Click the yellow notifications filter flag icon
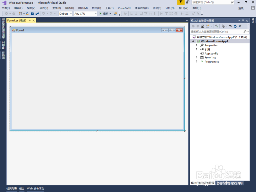Viewport: 256px width, 192px height. 181,2
